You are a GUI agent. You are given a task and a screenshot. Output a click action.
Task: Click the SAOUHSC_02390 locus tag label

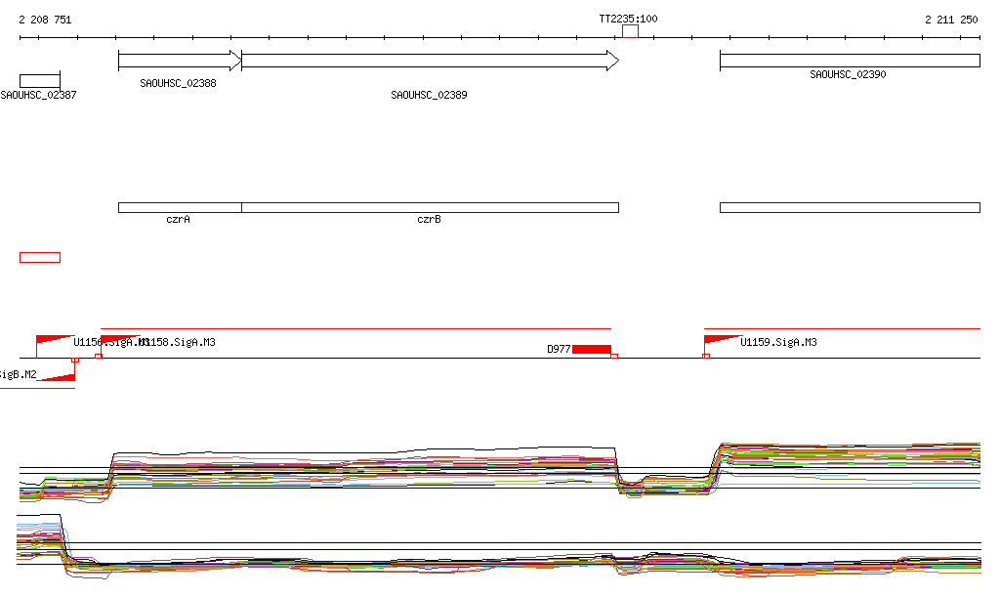pos(848,74)
